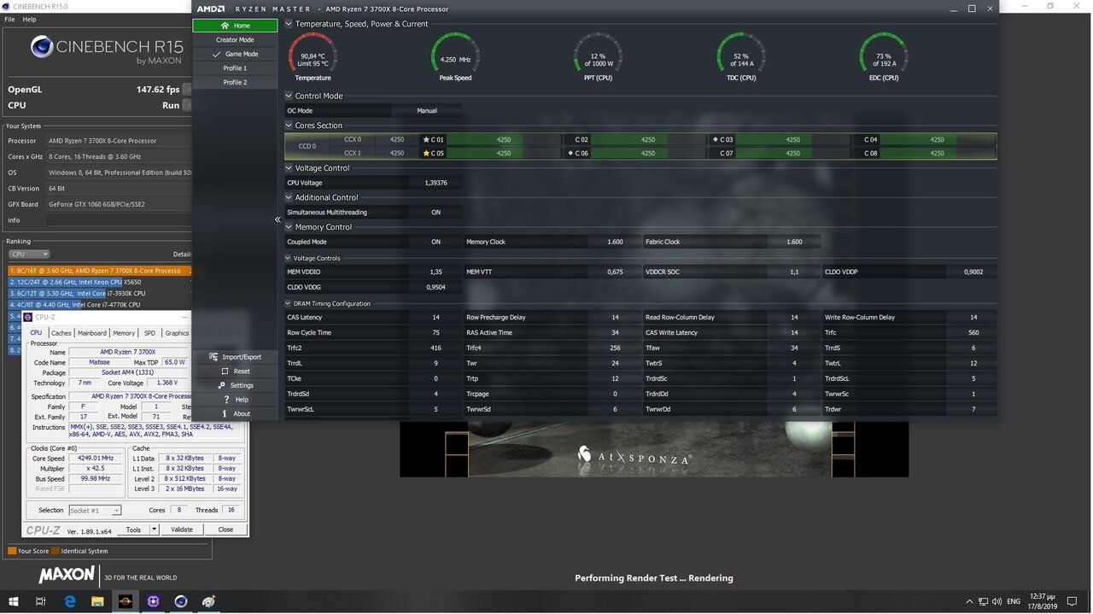
Task: Launch Microsoft Edge from taskbar
Action: pos(70,601)
